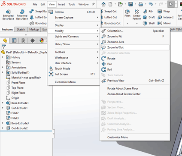Pin the menu bar with pushpin
The width and height of the screenshot is (182, 156).
click(93, 4)
